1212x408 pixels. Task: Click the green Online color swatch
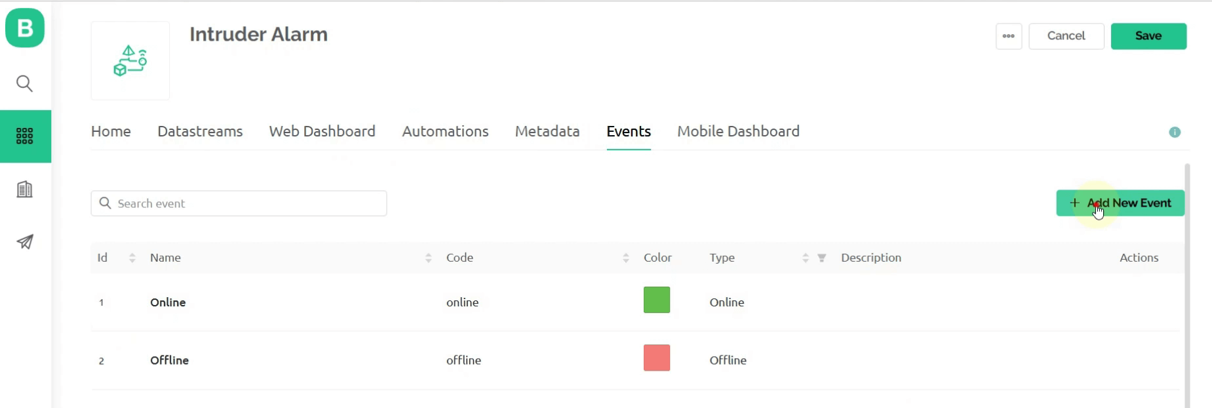pyautogui.click(x=656, y=300)
